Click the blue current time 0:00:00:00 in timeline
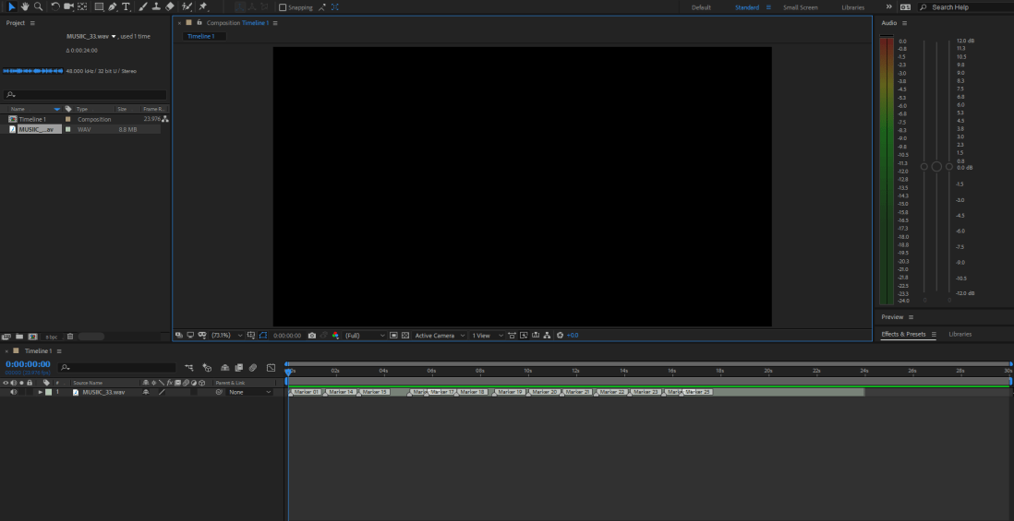Image resolution: width=1014 pixels, height=521 pixels. pyautogui.click(x=28, y=364)
